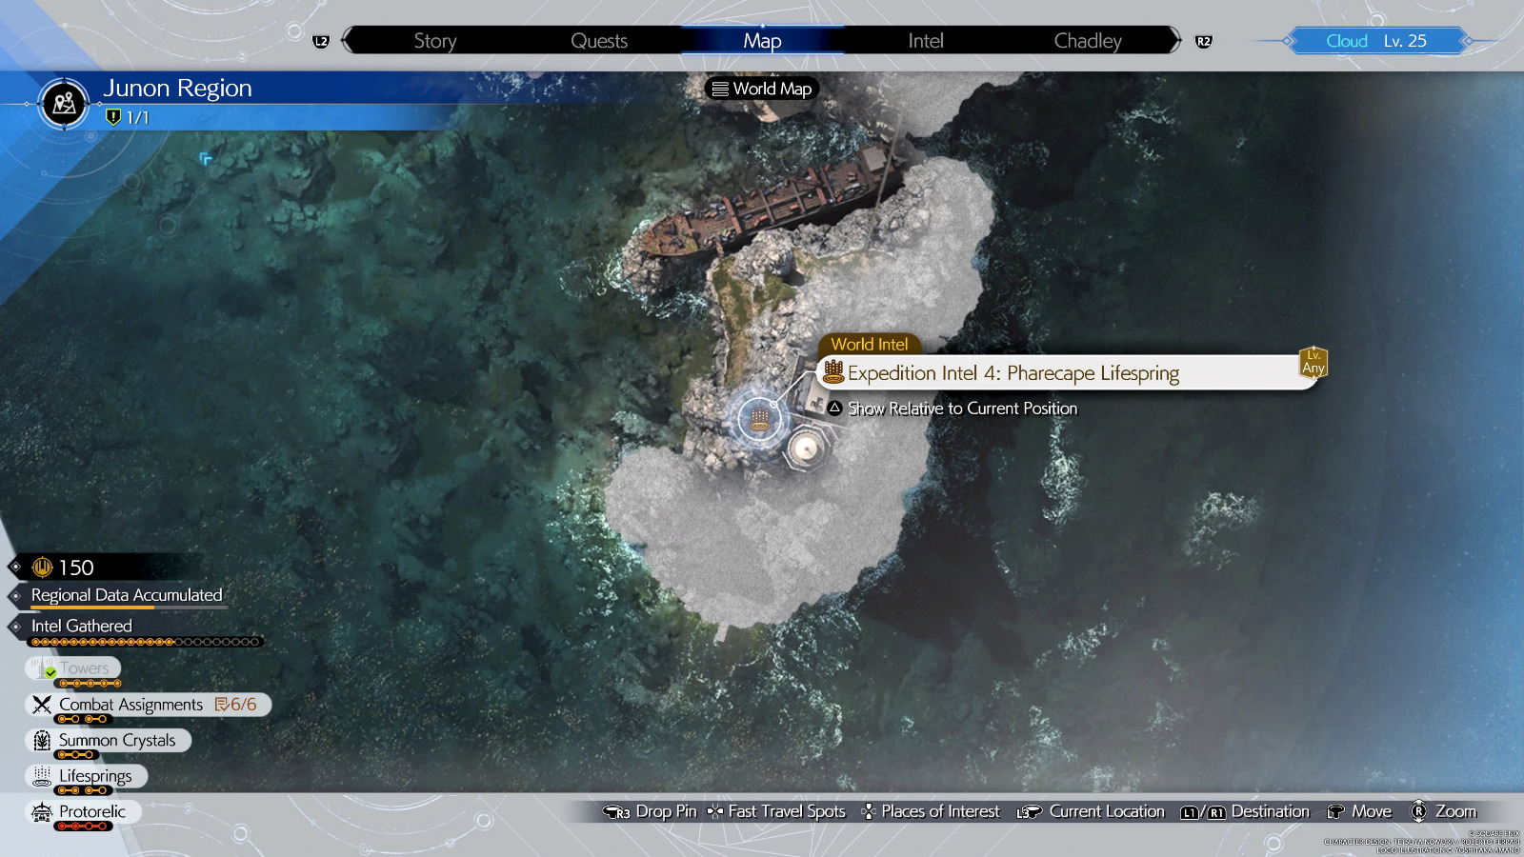Click the Destination L1/R1 control
The height and width of the screenshot is (857, 1524).
click(x=1245, y=811)
